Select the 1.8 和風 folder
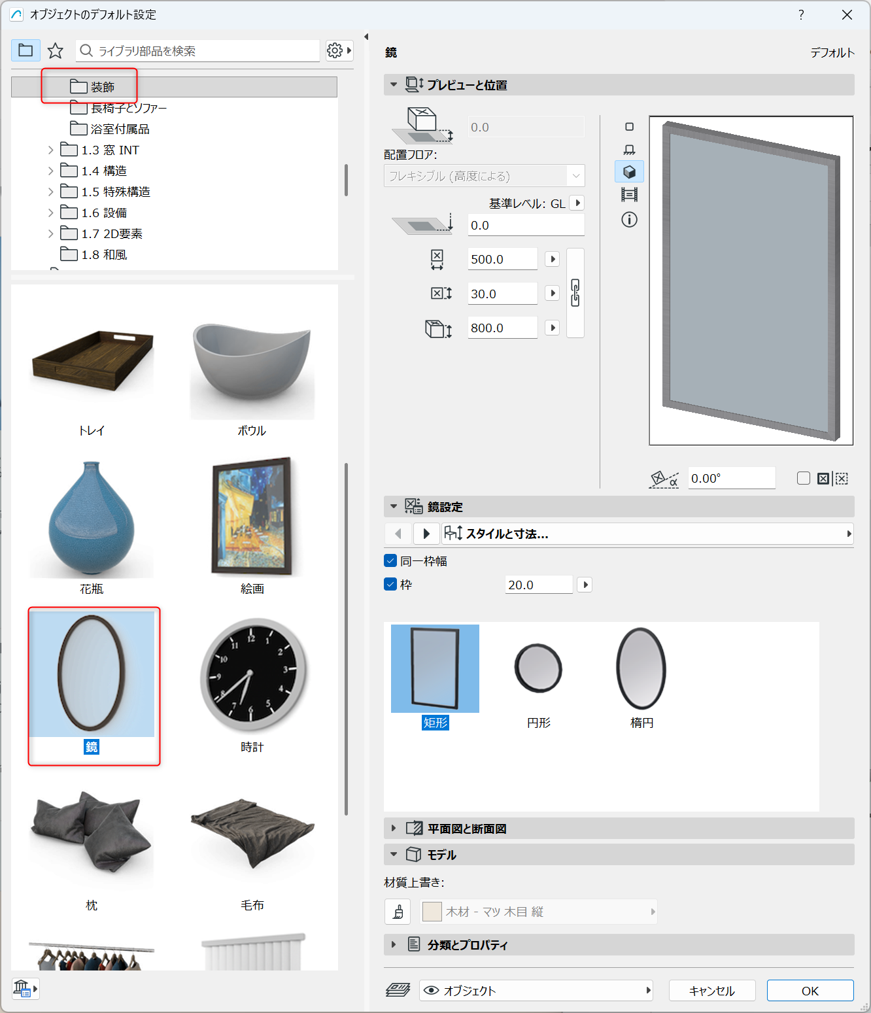Screen dimensions: 871x1013 pyautogui.click(x=105, y=254)
